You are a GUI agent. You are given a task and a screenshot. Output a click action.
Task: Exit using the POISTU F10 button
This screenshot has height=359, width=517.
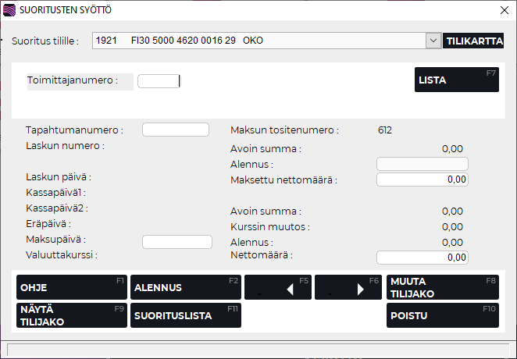[442, 315]
